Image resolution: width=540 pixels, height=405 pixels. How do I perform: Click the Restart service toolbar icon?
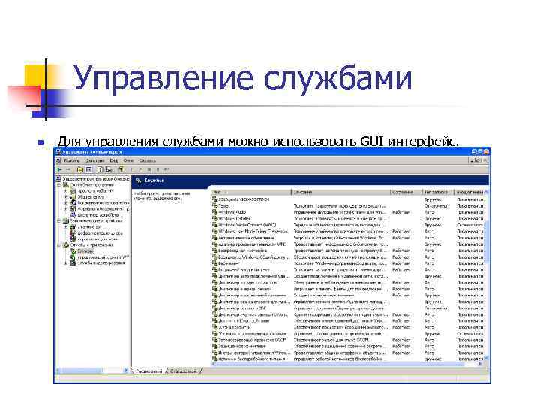tap(166, 169)
